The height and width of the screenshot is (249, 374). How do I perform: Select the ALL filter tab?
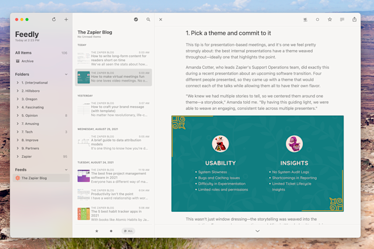coord(128,231)
